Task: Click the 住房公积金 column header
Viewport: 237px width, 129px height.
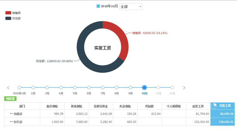Action: [x=101, y=106]
